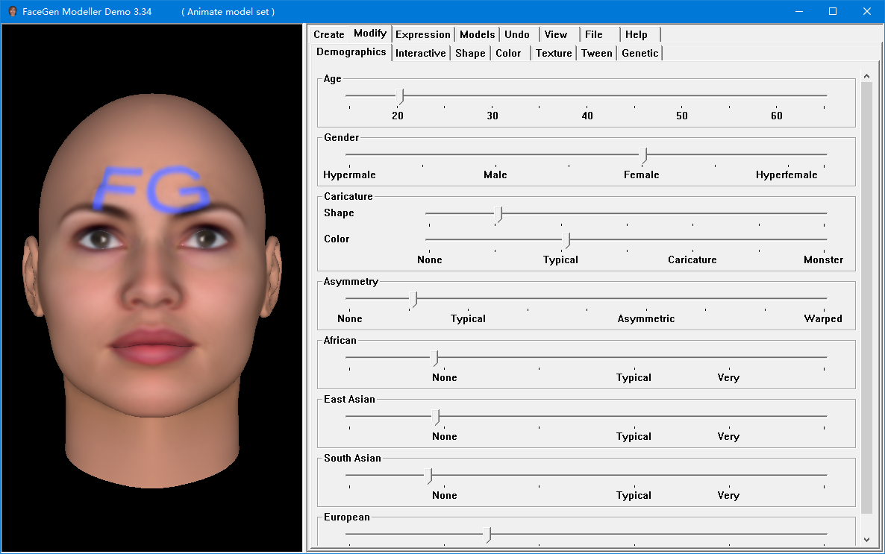Open the Create tab
This screenshot has height=554, width=885.
point(328,34)
